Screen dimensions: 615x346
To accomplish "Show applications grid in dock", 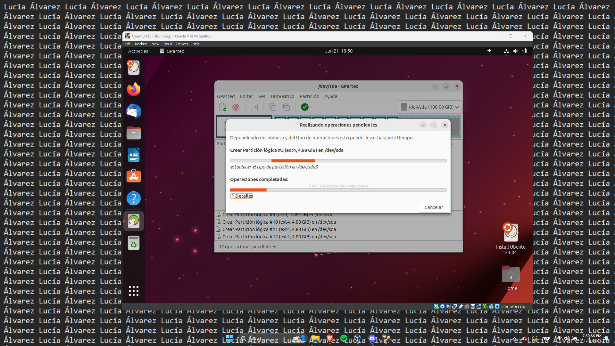I will (134, 291).
